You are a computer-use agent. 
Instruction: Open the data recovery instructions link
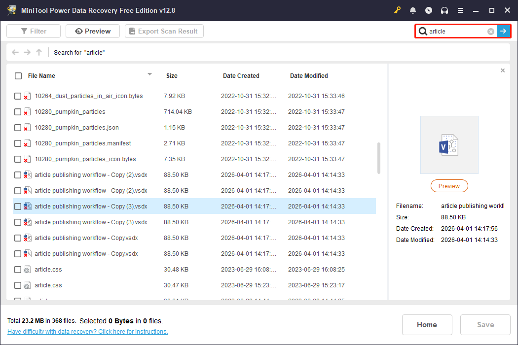pos(87,331)
